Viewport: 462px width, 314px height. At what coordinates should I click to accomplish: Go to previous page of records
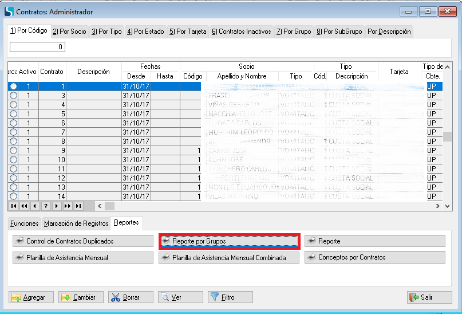tap(24, 206)
